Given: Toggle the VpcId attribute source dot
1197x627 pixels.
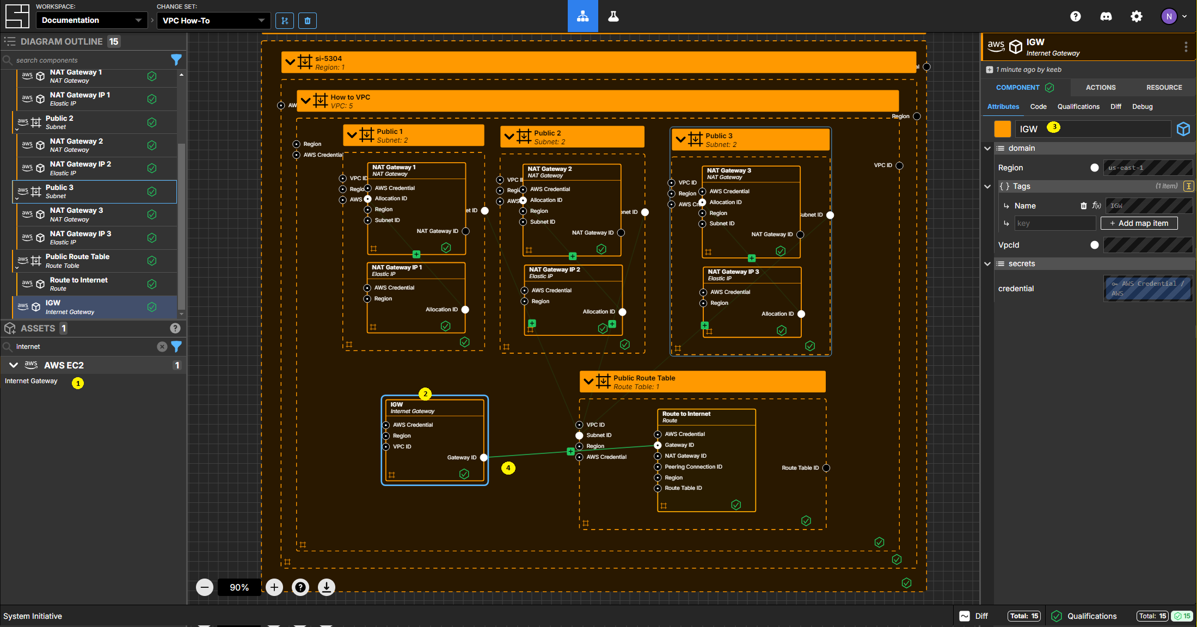Looking at the screenshot, I should (1095, 245).
